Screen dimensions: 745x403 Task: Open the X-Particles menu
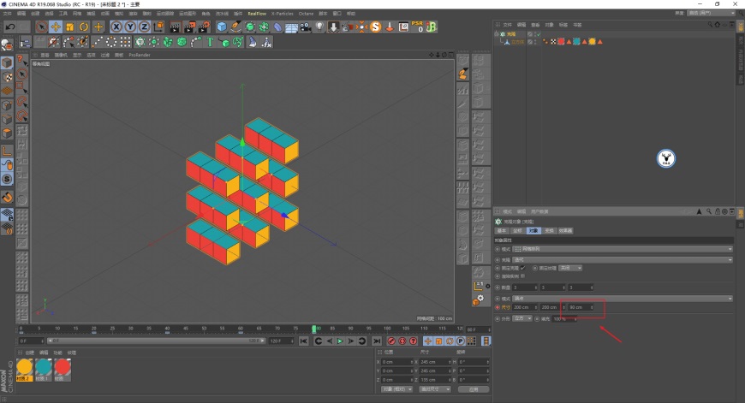[283, 14]
